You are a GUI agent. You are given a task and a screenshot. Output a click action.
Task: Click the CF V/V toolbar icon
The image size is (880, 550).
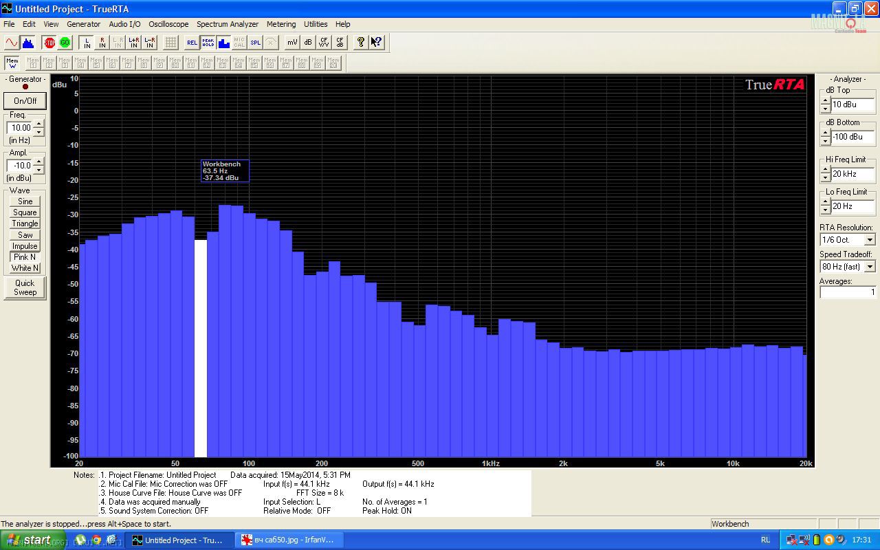(324, 43)
